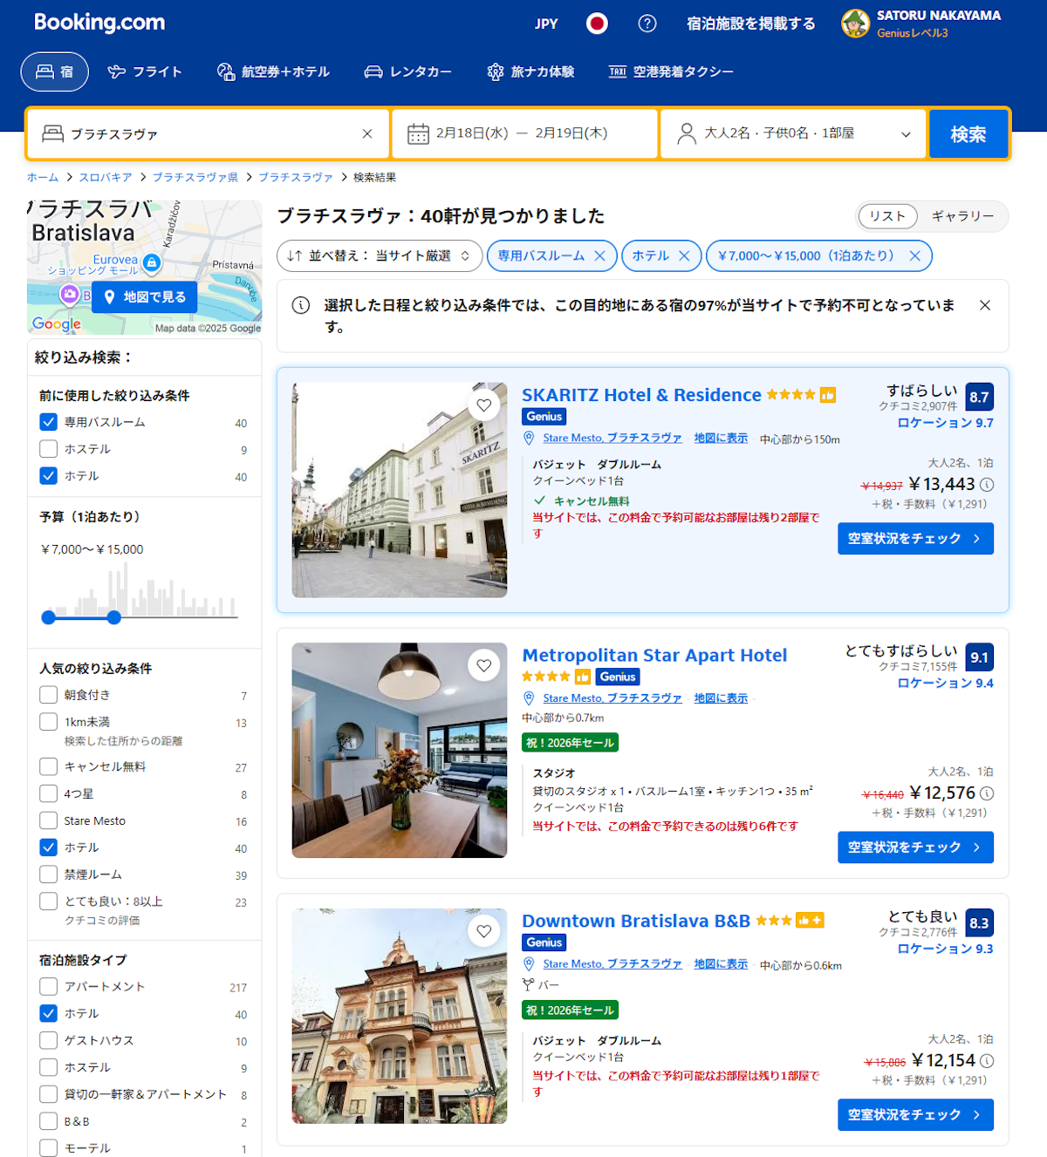Remove the 専用バスルーム filter chip
The height and width of the screenshot is (1157, 1047).
(599, 255)
